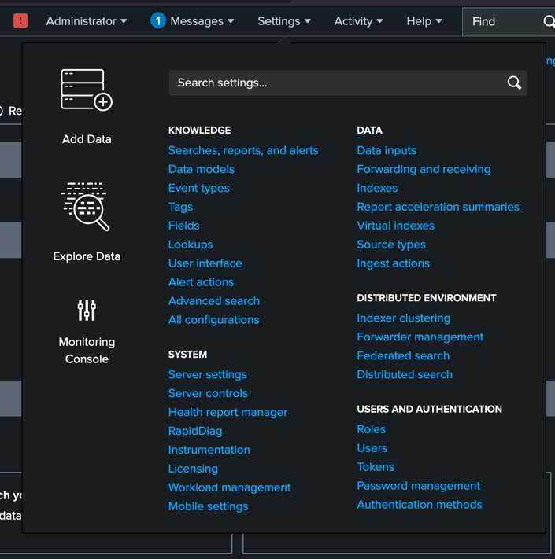
Task: Collapse the Settings dropdown menu
Action: (284, 21)
